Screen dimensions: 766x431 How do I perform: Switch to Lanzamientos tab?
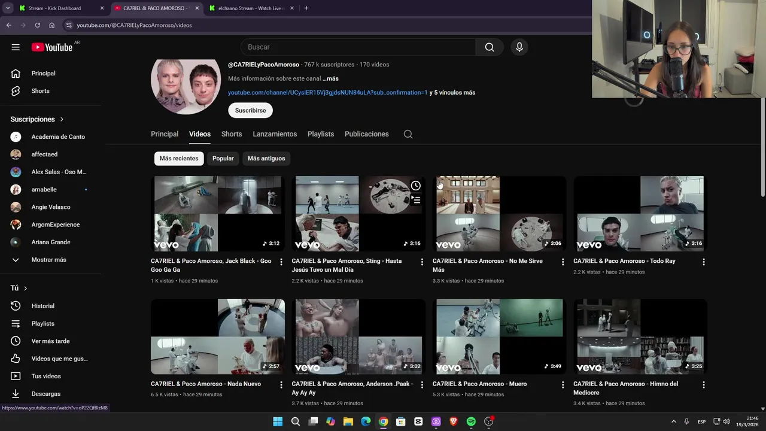coord(275,134)
